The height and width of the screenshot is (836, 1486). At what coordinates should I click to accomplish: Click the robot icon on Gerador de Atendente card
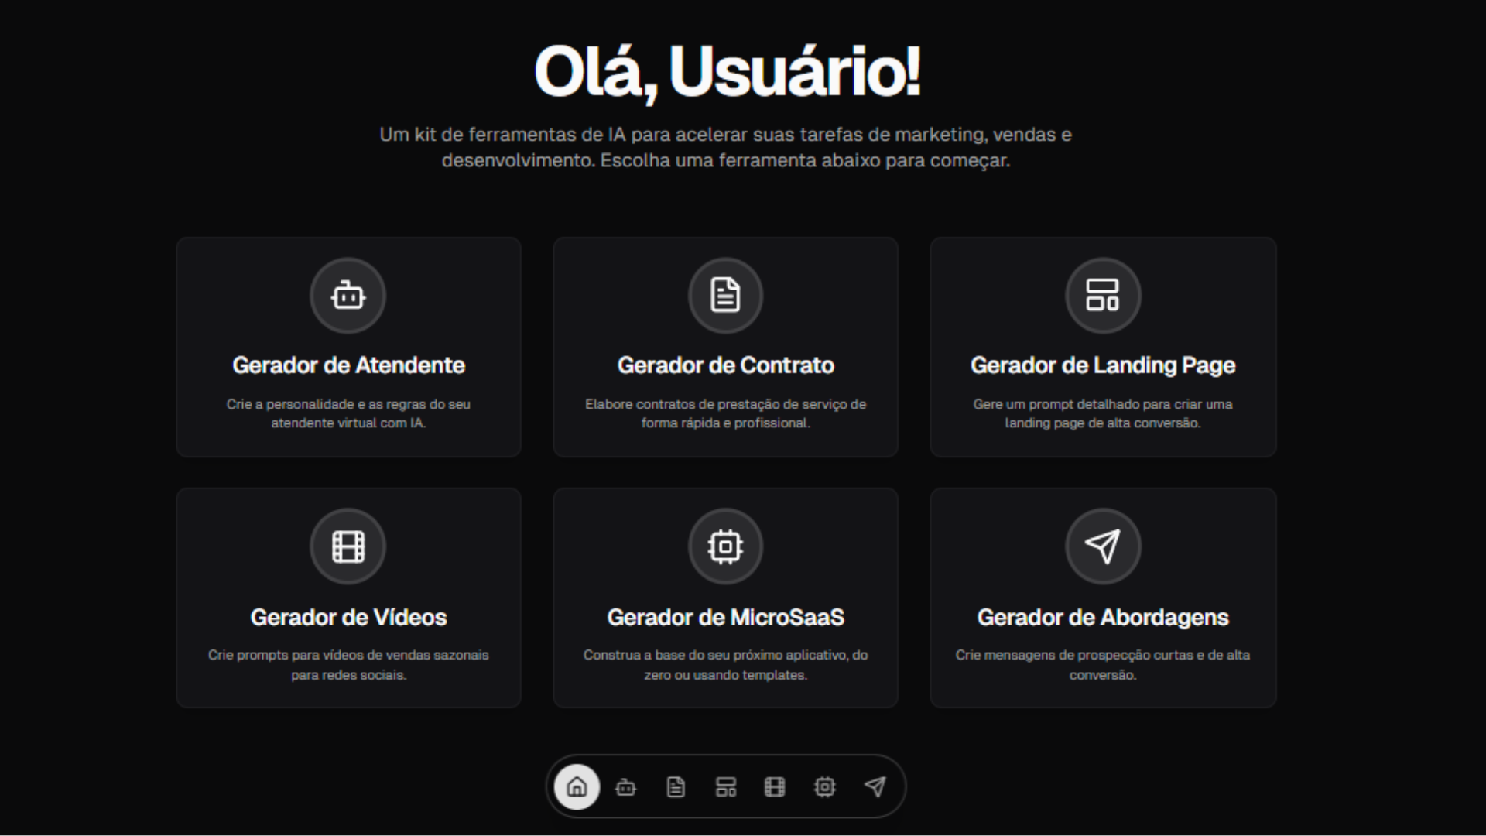click(x=348, y=295)
